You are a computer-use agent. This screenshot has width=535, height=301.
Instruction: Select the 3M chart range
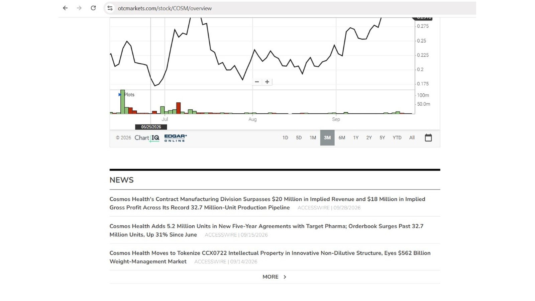pos(327,138)
